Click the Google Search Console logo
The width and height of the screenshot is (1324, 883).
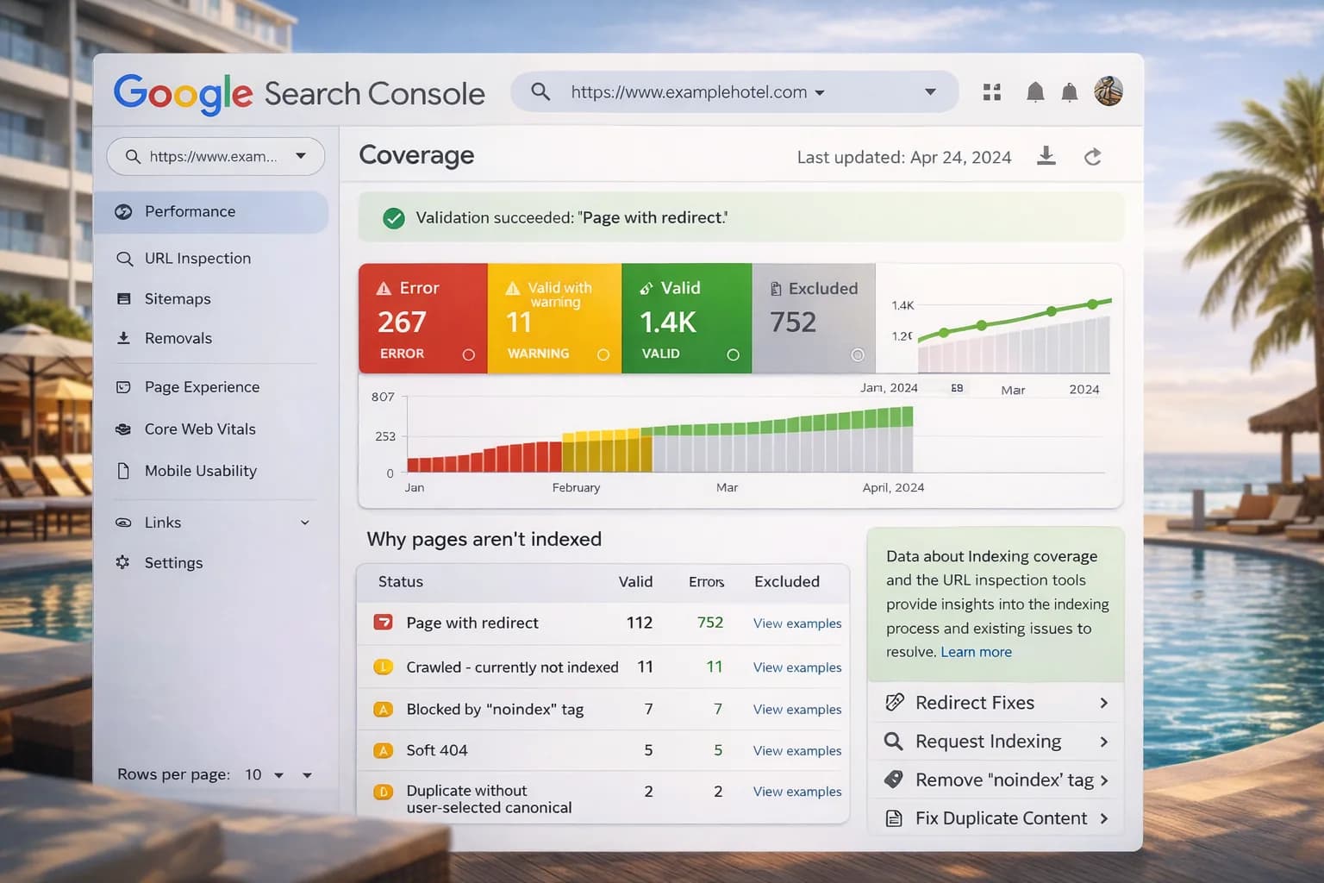pyautogui.click(x=299, y=93)
